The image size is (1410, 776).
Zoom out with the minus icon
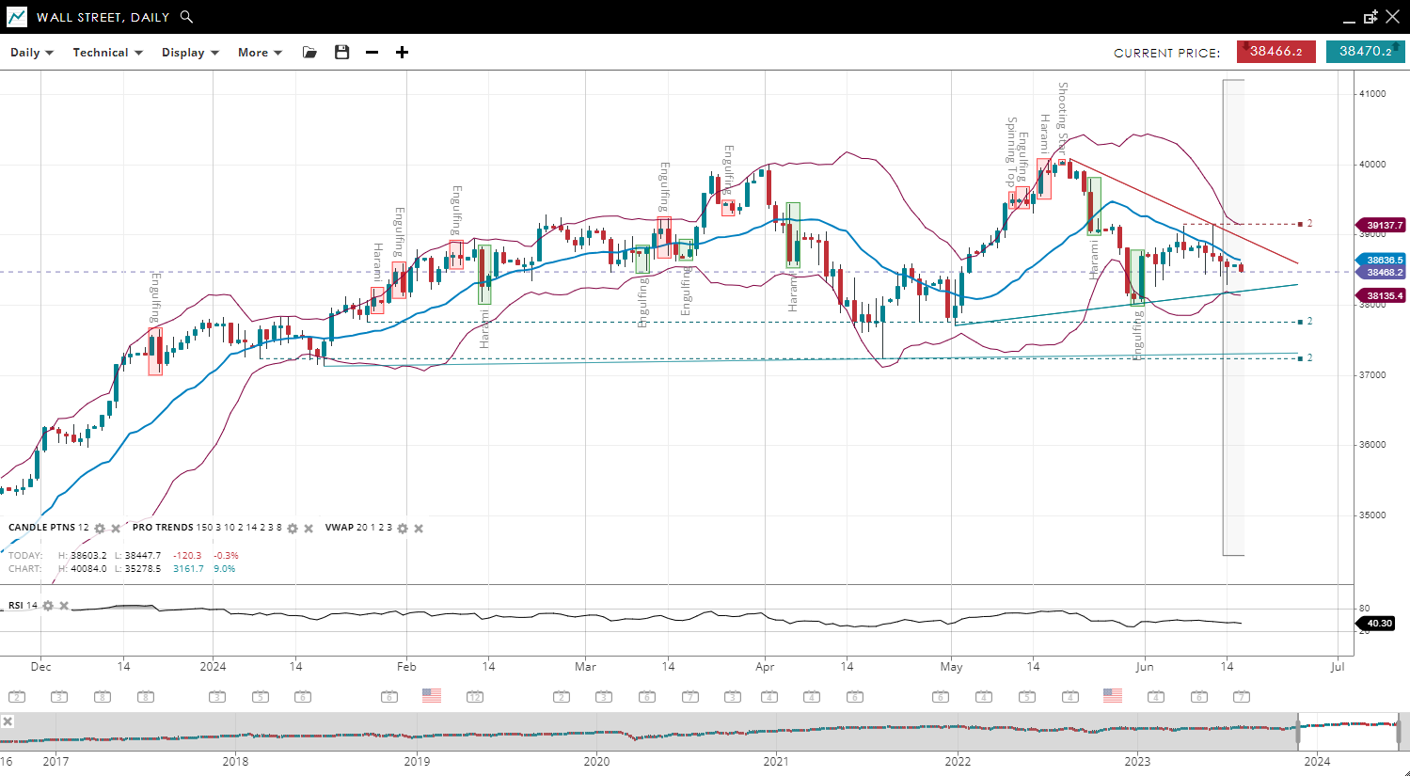(372, 53)
